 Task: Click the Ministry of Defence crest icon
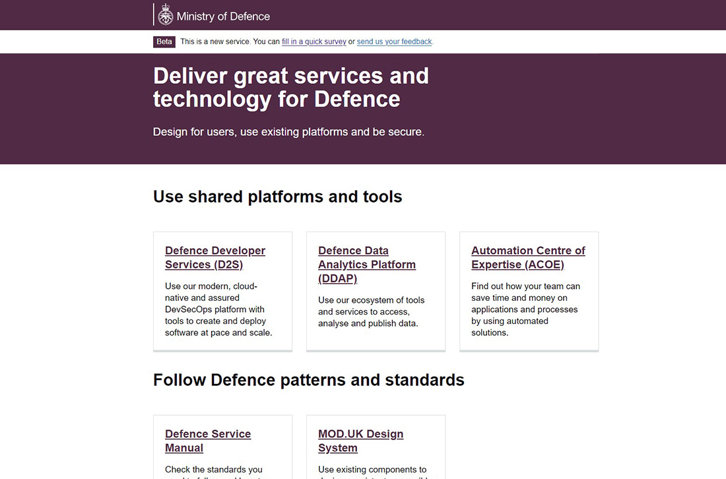click(x=166, y=16)
